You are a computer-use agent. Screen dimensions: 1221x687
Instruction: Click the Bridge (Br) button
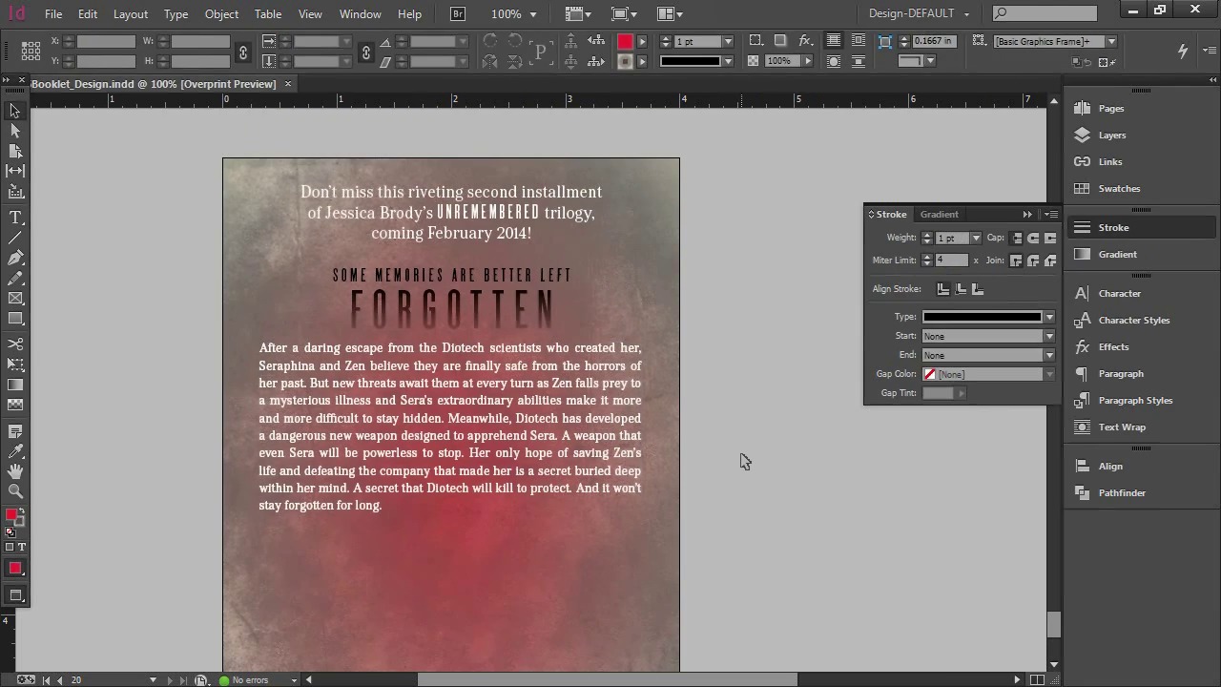click(458, 13)
